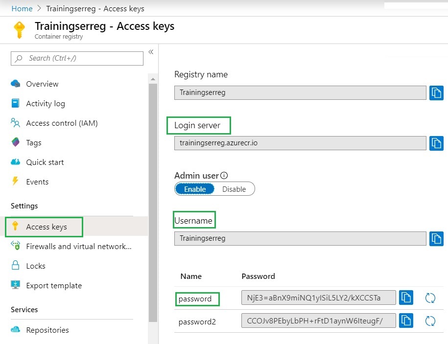
Task: Regenerate password2
Action: click(x=430, y=321)
